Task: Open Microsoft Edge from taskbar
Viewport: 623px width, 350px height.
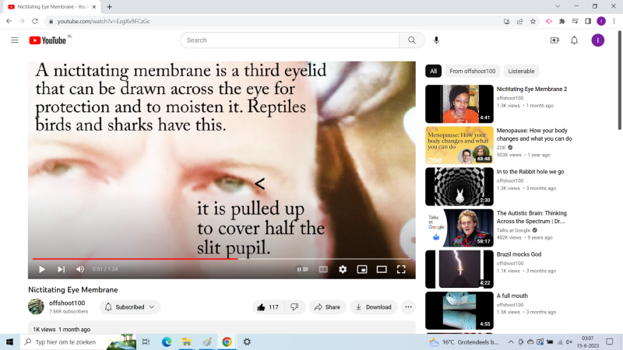Action: pos(167,341)
